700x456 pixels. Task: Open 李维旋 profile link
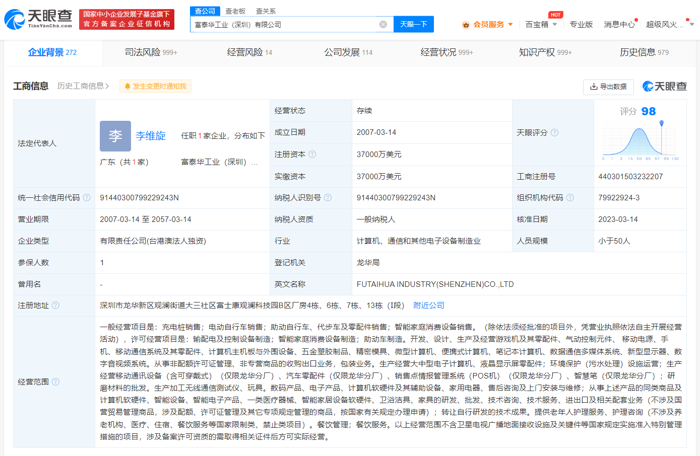pos(151,136)
